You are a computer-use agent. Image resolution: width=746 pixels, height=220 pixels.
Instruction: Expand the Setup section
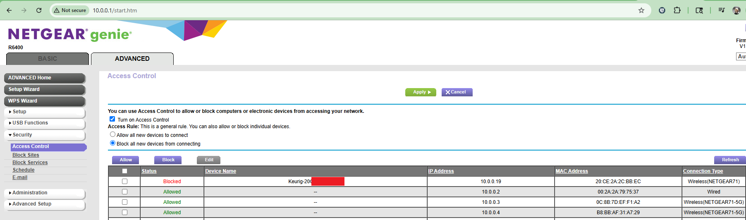pos(45,112)
